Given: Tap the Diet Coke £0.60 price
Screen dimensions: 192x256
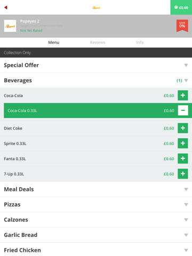Looking at the screenshot, I should point(169,129).
